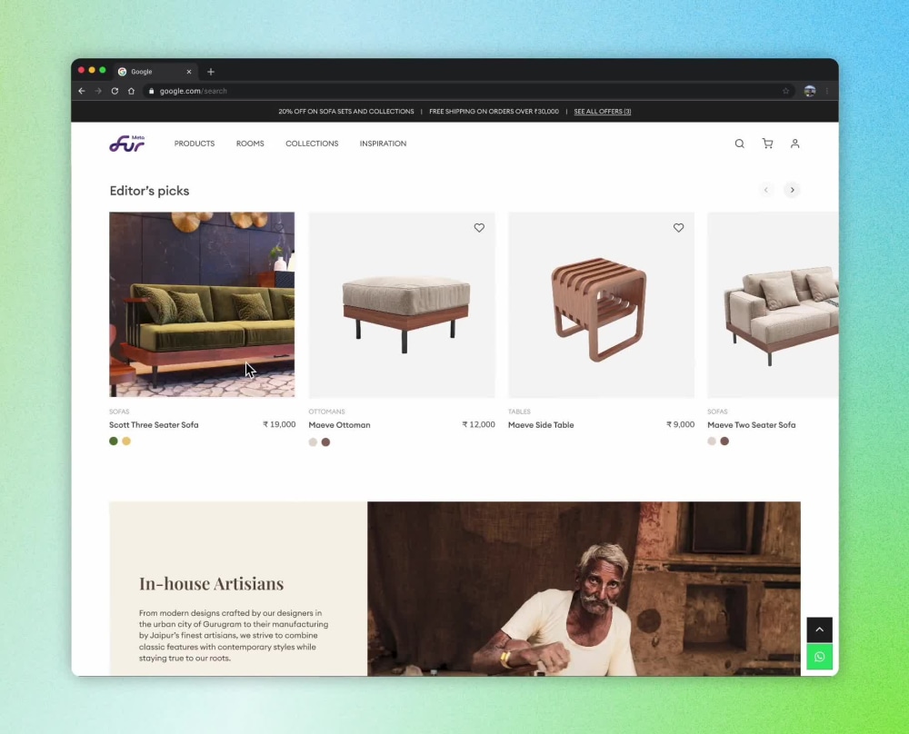Open a new browser tab with the plus button
909x734 pixels.
click(x=211, y=71)
